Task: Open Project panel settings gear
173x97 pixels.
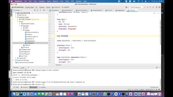Action: click(x=44, y=10)
